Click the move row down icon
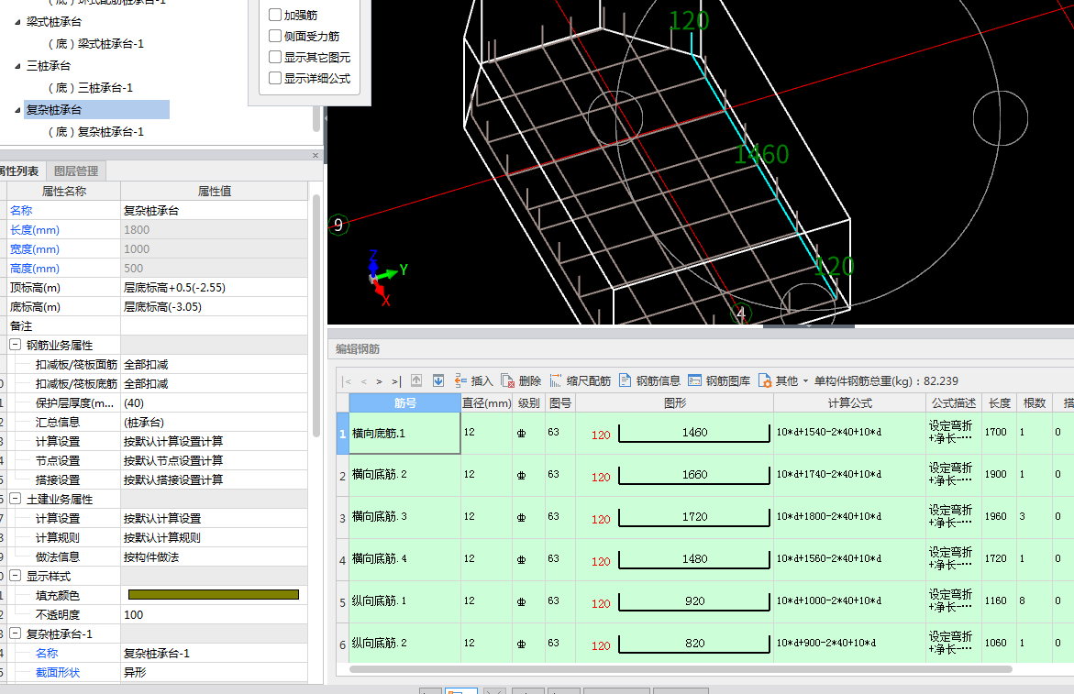The width and height of the screenshot is (1074, 694). pos(438,380)
